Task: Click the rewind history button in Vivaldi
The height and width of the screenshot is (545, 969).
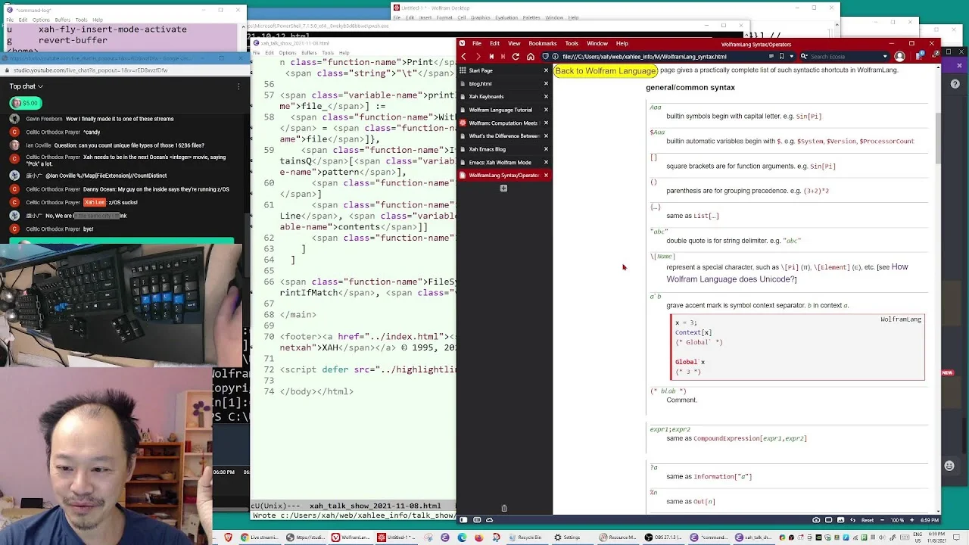Action: pos(491,57)
